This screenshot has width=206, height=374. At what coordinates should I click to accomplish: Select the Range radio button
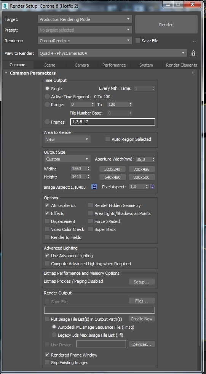pyautogui.click(x=47, y=104)
